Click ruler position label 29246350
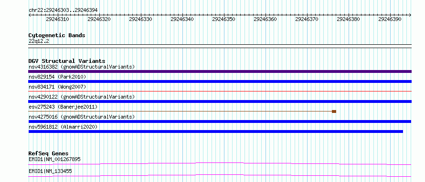Image resolution: width=425 pixels, height=182 pixels. tap(223, 19)
